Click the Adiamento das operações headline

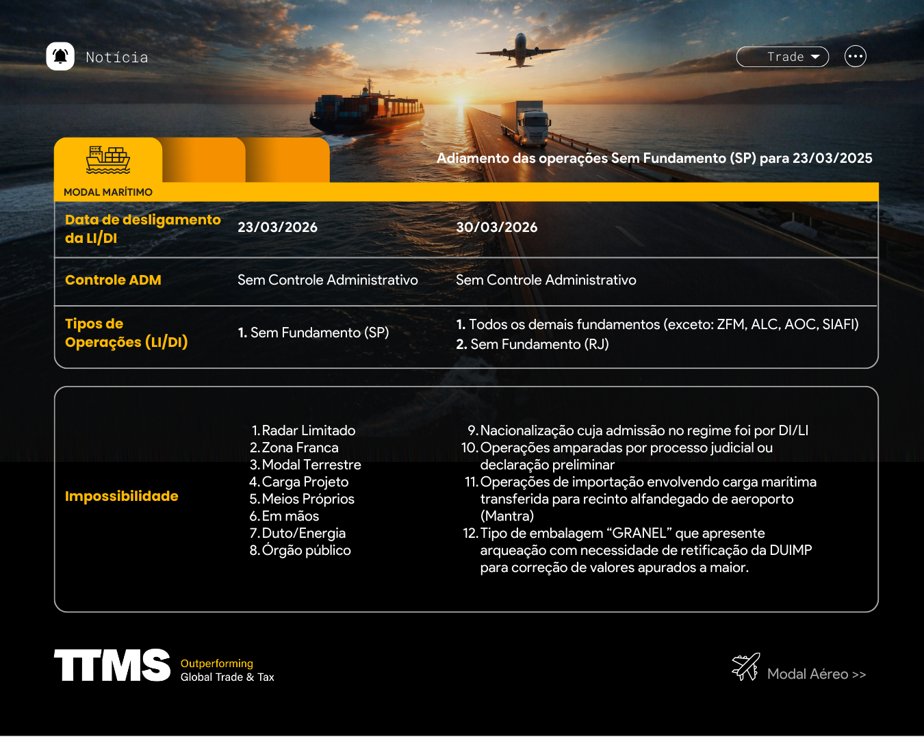(x=654, y=158)
